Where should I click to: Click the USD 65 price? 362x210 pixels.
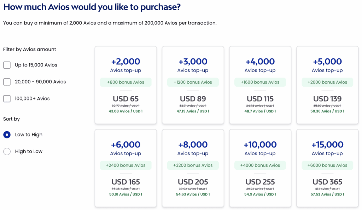pyautogui.click(x=125, y=99)
